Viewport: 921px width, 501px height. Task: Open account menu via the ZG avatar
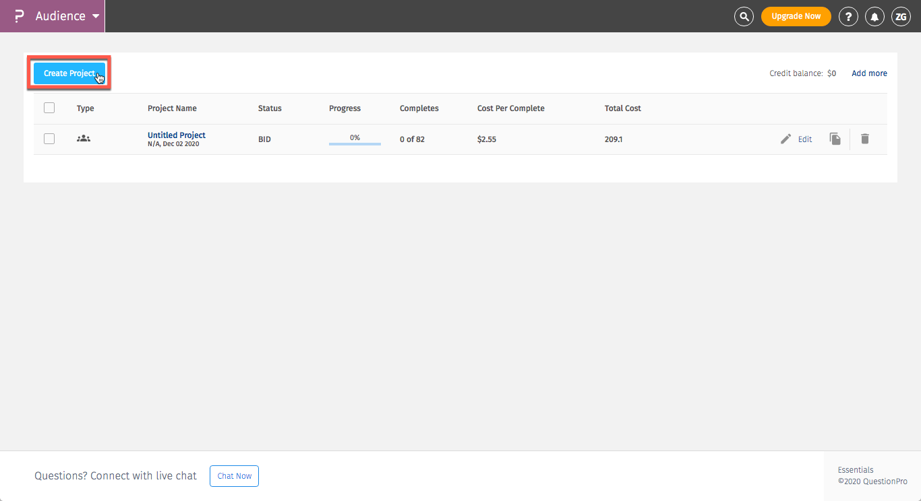(901, 16)
